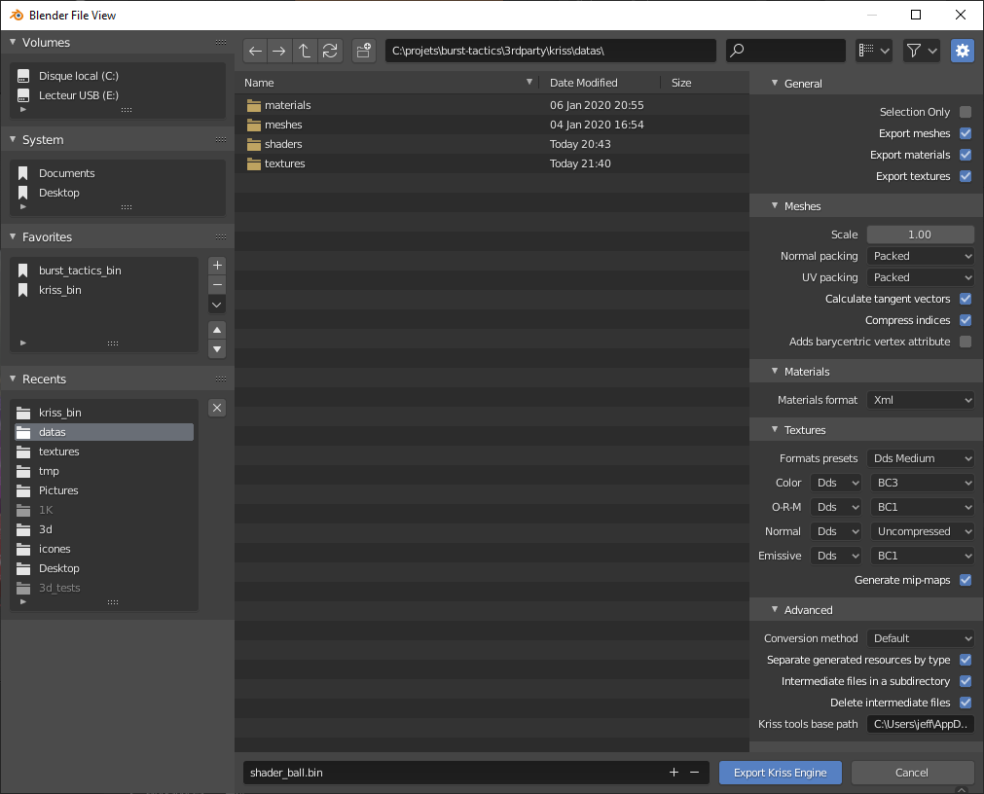This screenshot has height=794, width=984.
Task: Open the filter settings funnel
Action: pos(921,51)
